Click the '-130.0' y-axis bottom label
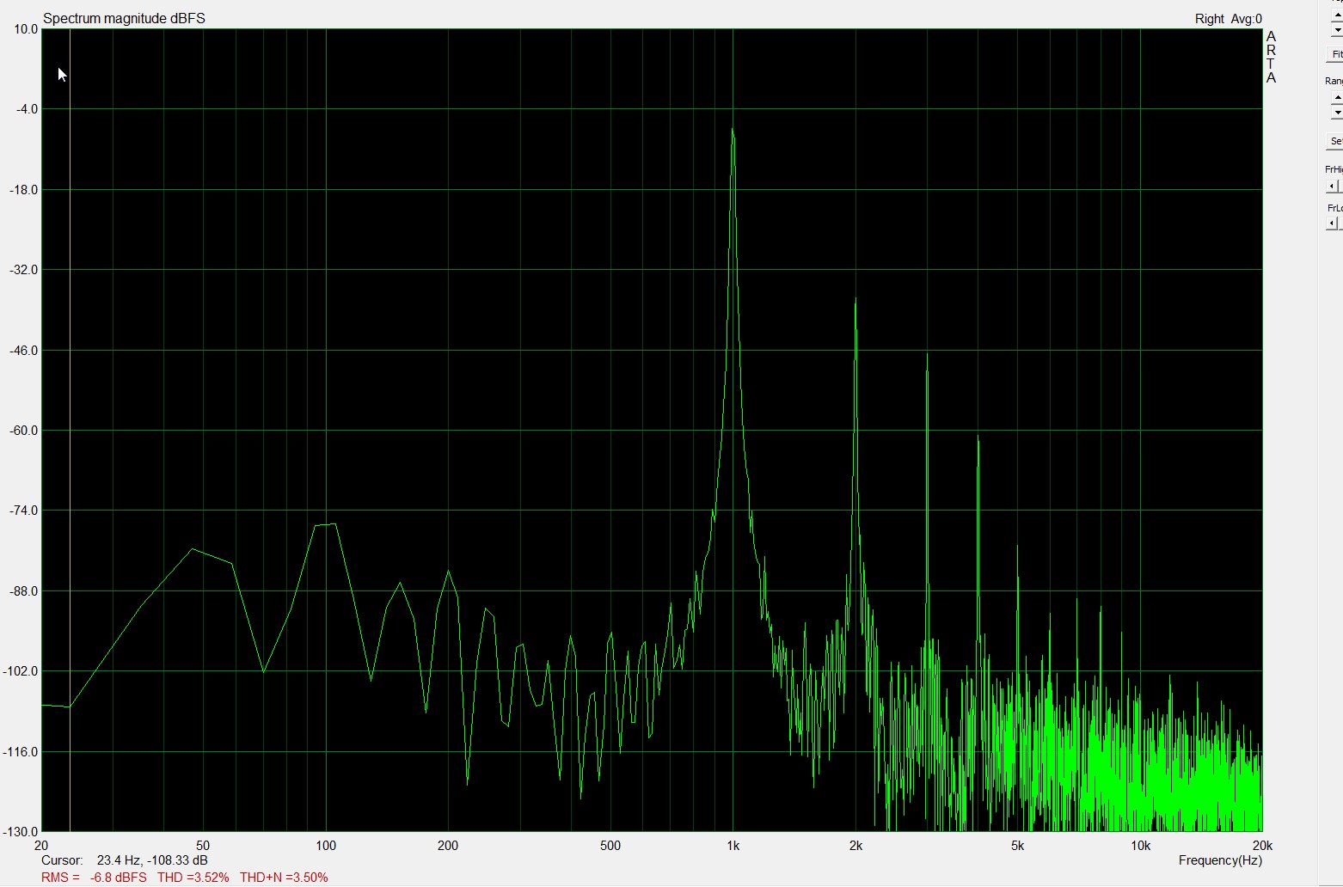 (21, 832)
